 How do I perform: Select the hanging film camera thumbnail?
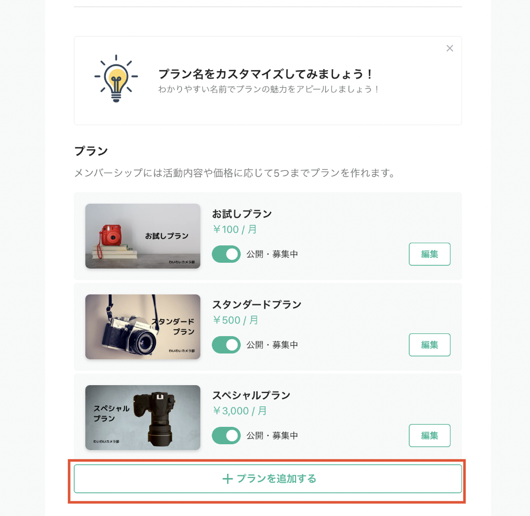(x=143, y=327)
